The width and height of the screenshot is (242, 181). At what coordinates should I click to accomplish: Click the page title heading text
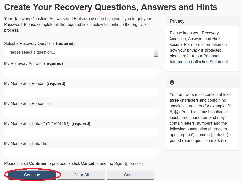pos(111,7)
